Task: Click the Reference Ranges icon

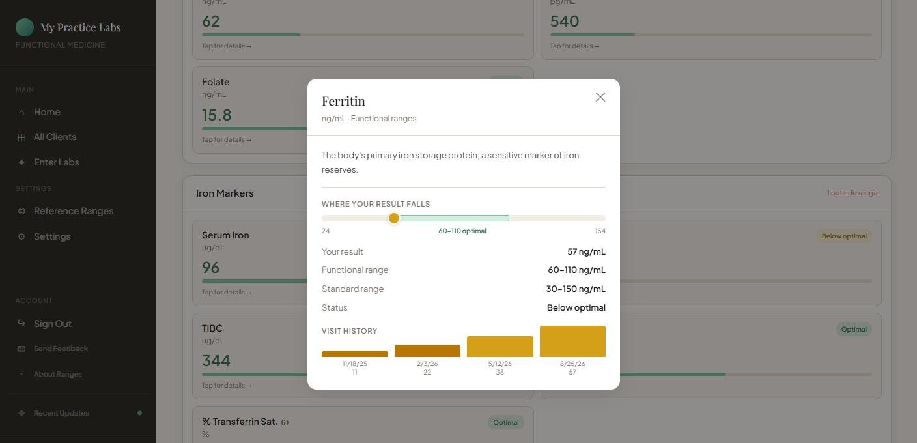Action: click(21, 212)
